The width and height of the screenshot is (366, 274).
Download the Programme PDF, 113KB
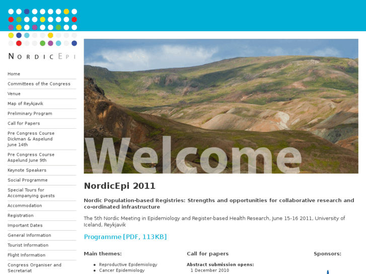click(x=125, y=237)
